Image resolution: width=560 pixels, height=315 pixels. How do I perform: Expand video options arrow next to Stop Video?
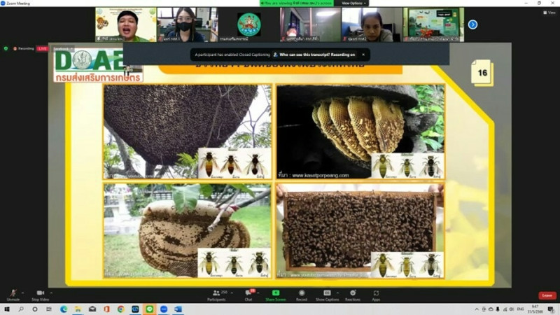click(x=52, y=293)
